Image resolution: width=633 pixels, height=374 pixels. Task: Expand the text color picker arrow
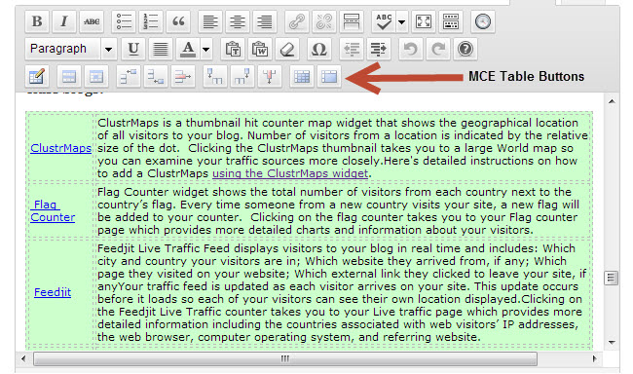point(206,49)
